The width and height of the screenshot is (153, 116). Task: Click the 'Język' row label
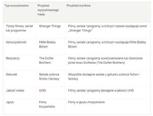click(10, 102)
